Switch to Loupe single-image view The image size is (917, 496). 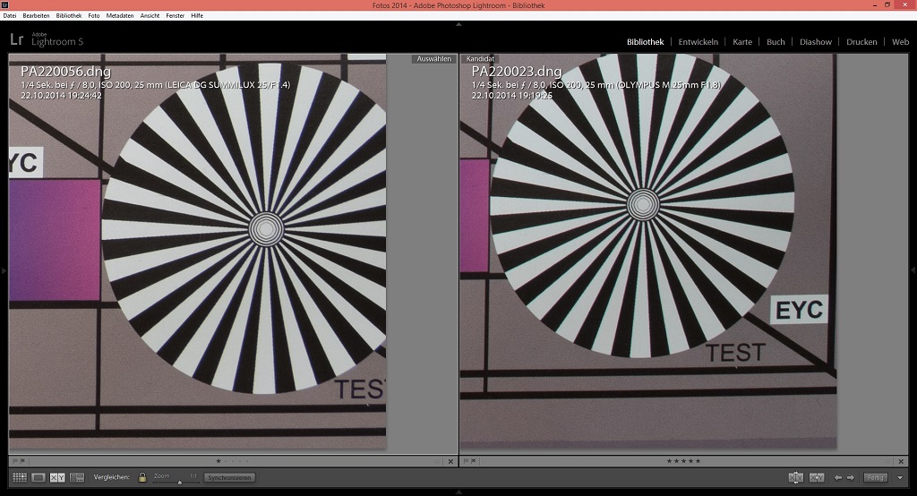(39, 478)
